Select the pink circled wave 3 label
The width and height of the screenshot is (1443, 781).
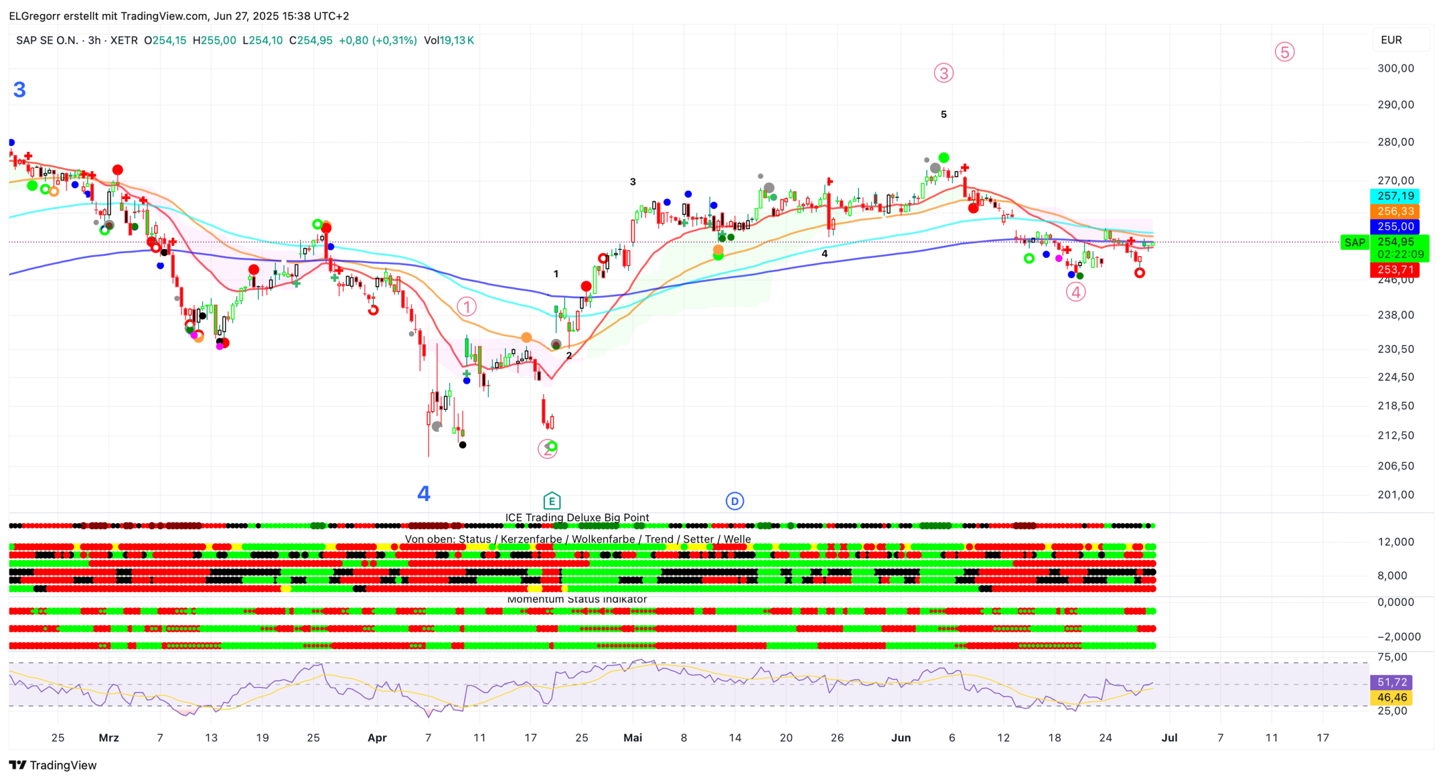click(944, 73)
